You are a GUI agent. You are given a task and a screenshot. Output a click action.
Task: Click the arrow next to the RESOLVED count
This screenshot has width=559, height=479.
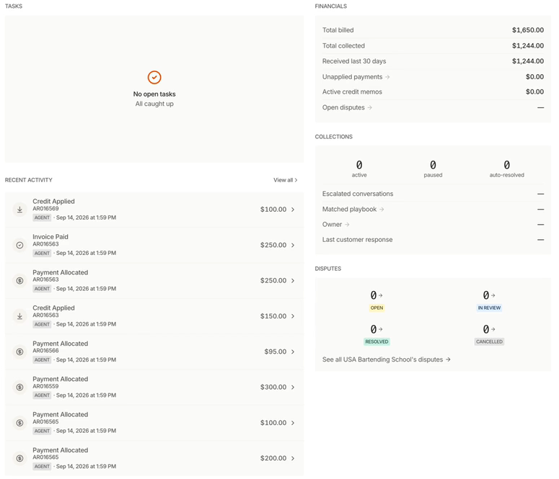381,329
